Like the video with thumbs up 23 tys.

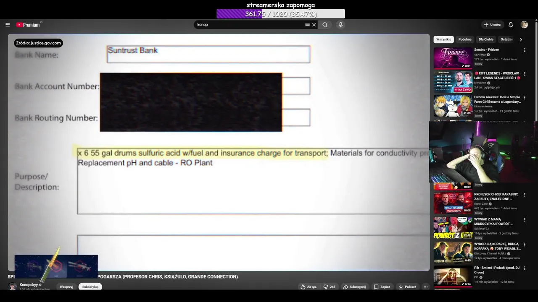coord(309,287)
